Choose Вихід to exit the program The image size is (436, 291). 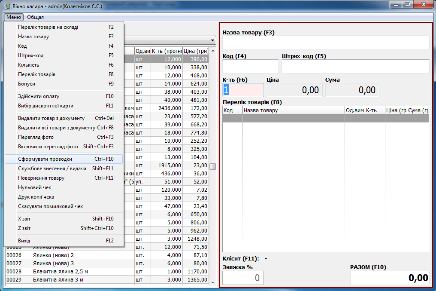[24, 241]
